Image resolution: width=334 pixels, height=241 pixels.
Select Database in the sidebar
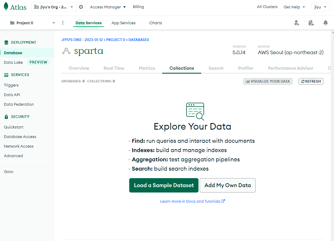pos(27,53)
